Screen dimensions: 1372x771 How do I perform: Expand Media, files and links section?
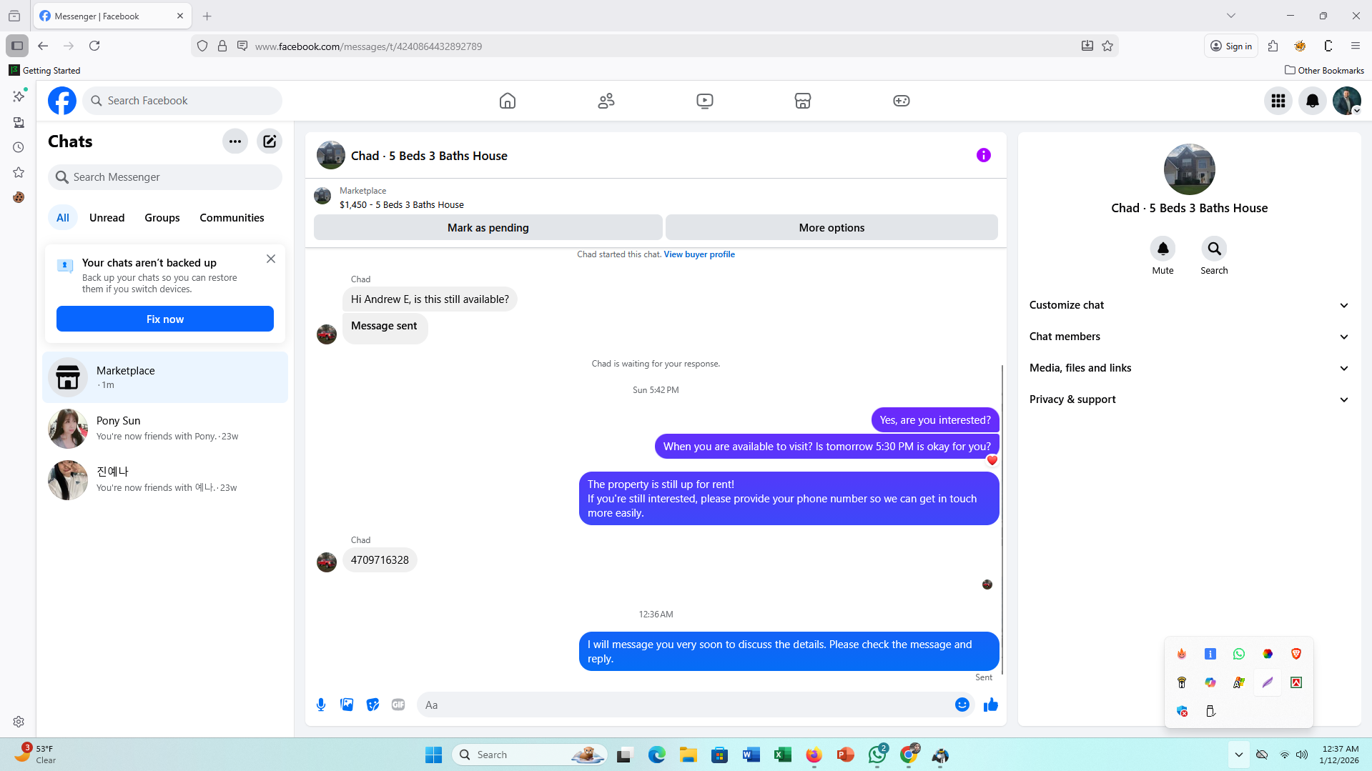tap(1190, 368)
